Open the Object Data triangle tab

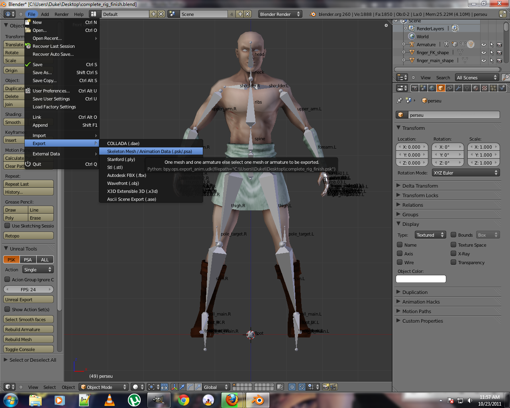(x=467, y=88)
